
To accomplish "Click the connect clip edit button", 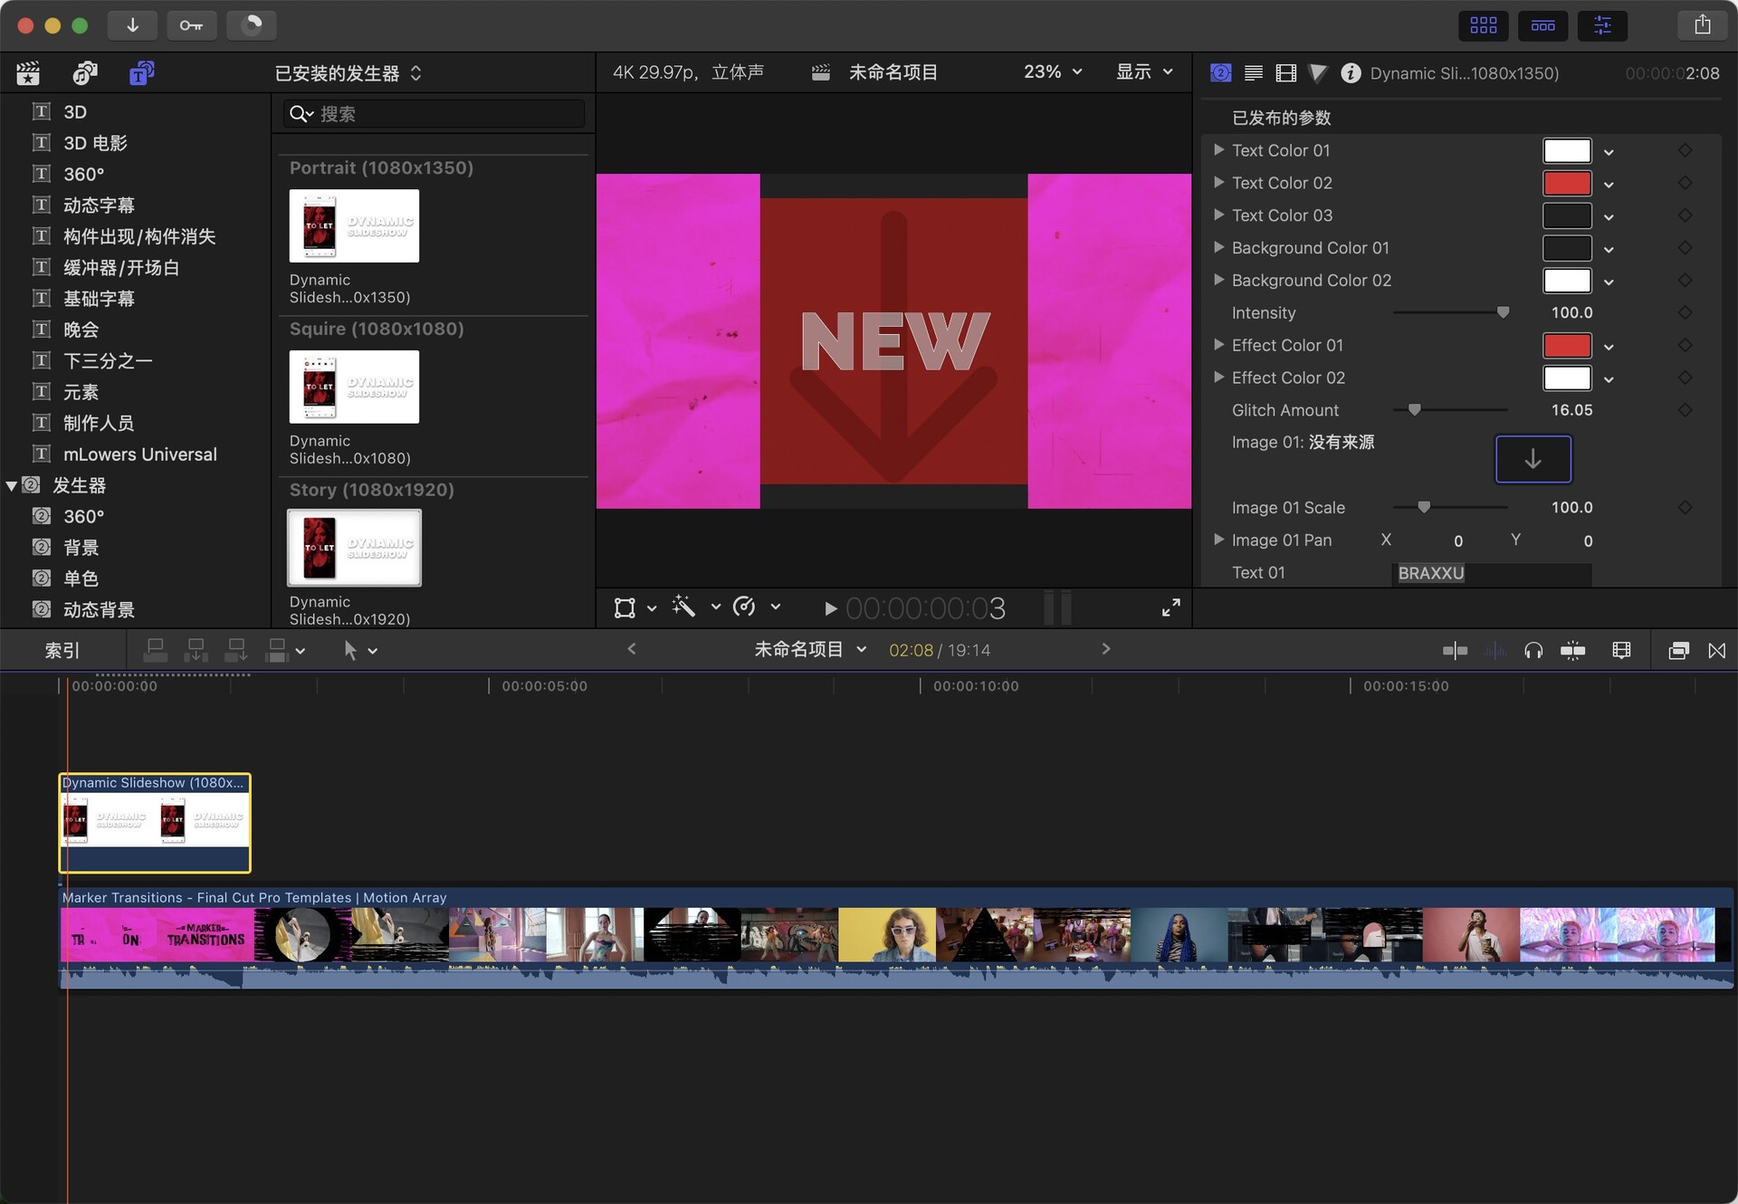I will pos(155,650).
